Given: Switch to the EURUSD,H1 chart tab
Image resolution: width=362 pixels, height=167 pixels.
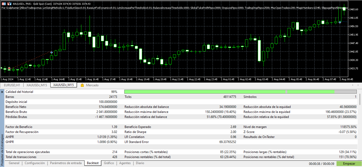Looking at the screenshot, I should (x=12, y=85).
